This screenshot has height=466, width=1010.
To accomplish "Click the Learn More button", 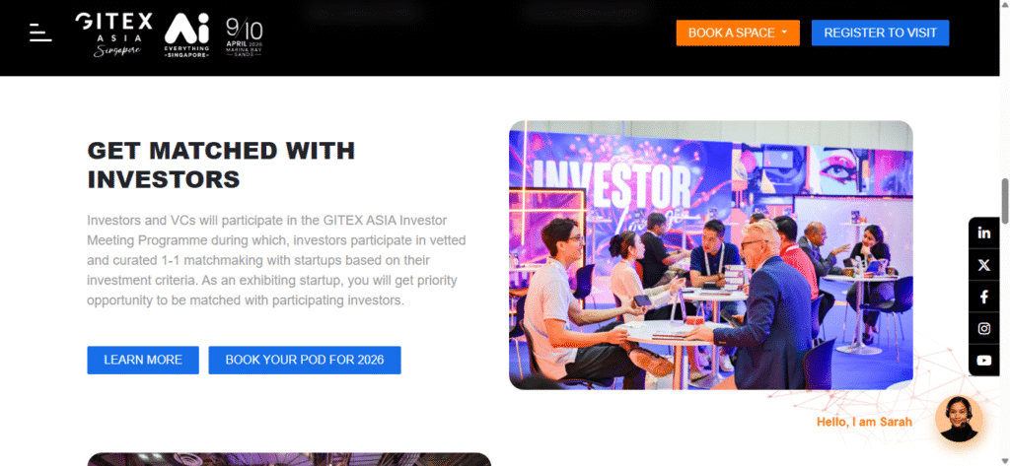I will [143, 360].
